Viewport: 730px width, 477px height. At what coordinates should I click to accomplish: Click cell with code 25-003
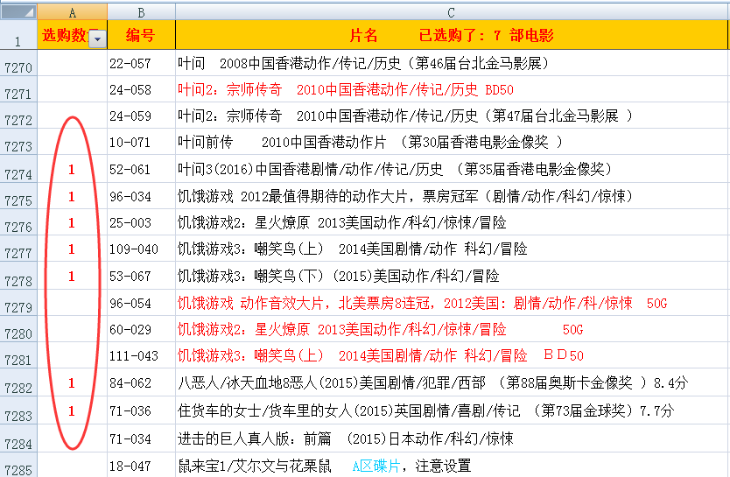click(141, 222)
